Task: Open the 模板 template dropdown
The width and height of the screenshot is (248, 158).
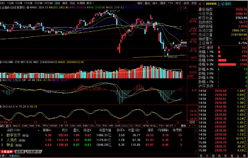Action: click(x=183, y=126)
